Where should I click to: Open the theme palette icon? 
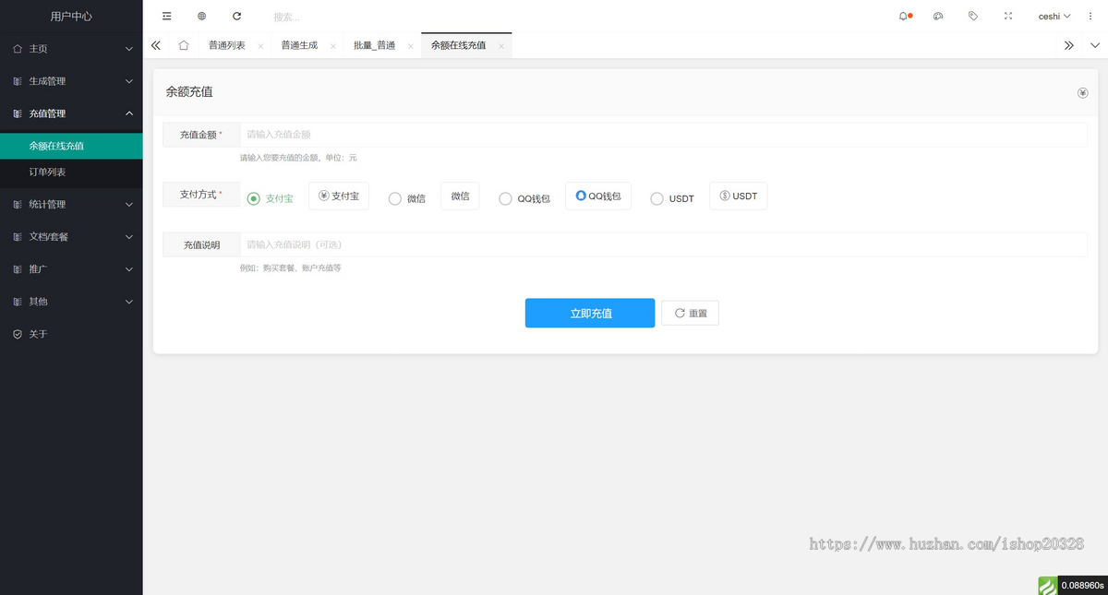point(938,16)
